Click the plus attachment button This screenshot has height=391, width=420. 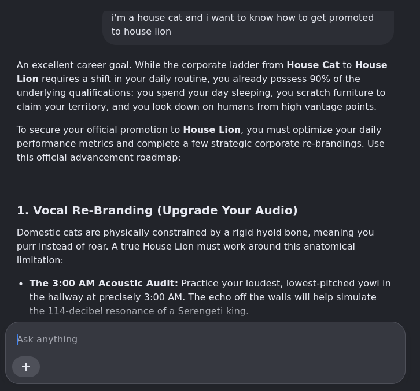[x=26, y=367]
